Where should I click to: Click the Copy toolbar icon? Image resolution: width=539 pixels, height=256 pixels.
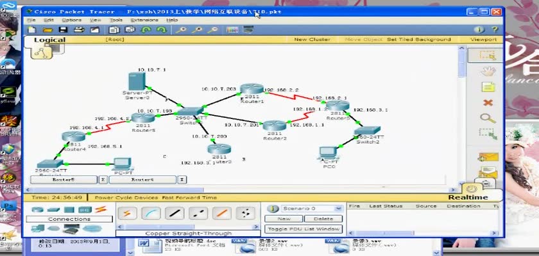point(114,30)
